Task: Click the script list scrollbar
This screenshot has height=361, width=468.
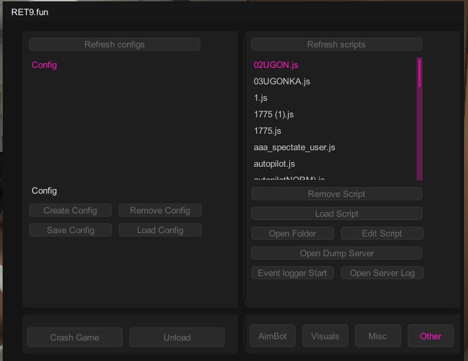Action: [x=419, y=119]
